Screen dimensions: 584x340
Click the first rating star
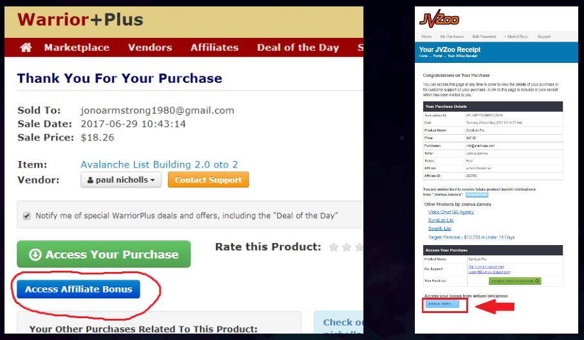334,247
